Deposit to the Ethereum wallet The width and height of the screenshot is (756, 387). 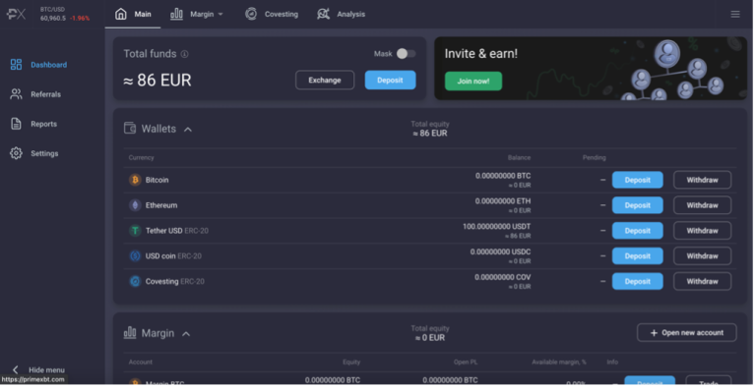(639, 205)
